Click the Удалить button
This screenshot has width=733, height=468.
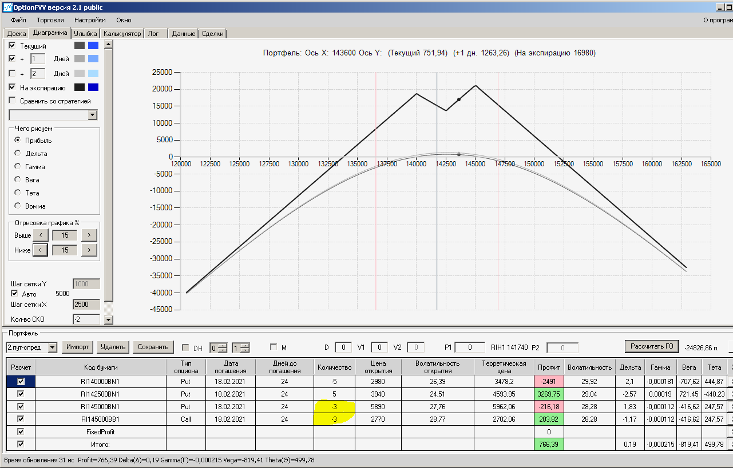[x=113, y=347]
